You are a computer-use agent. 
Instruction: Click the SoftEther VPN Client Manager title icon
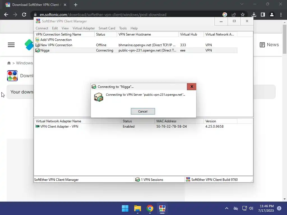(38, 21)
